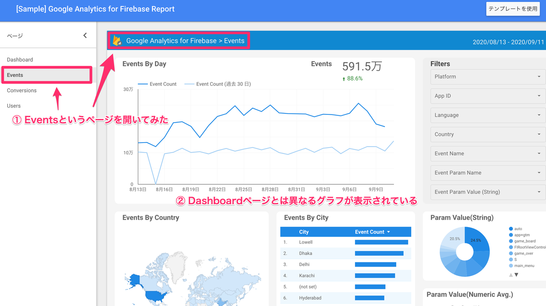Click the Events By Day chart title
This screenshot has width=546, height=306.
tap(144, 64)
